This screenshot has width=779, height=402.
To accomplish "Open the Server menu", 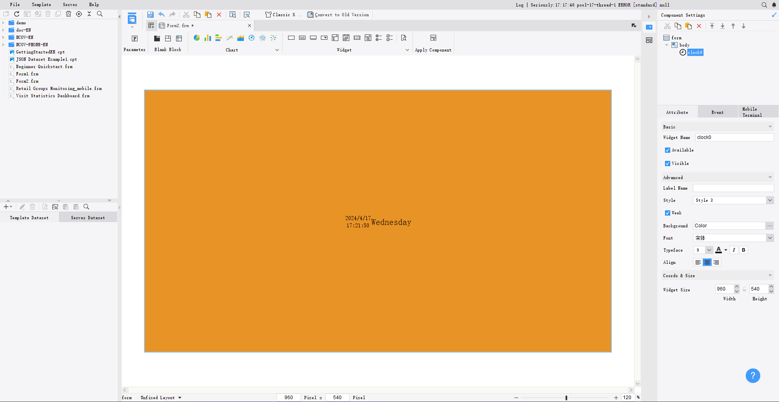I will [x=70, y=4].
